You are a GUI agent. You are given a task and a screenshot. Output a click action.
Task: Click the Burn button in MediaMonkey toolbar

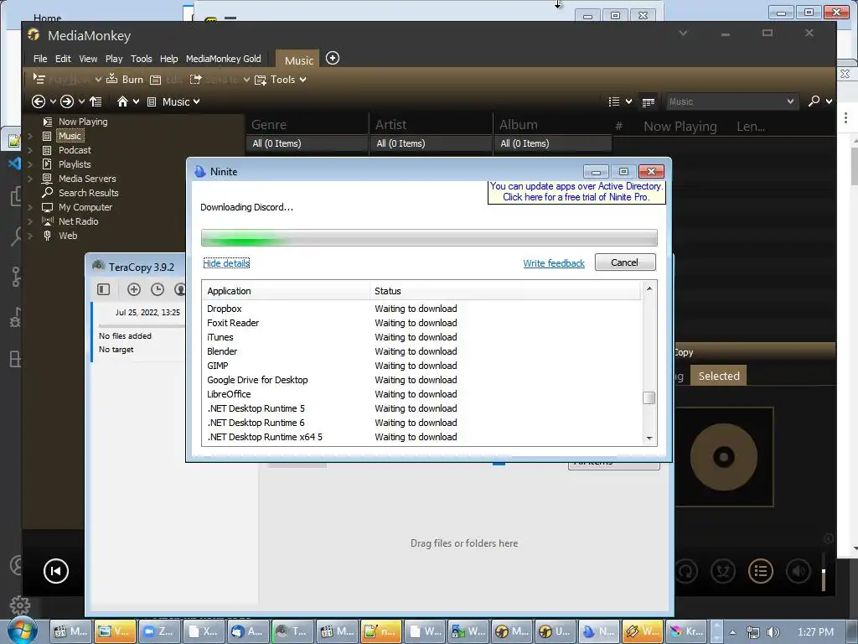(x=125, y=80)
